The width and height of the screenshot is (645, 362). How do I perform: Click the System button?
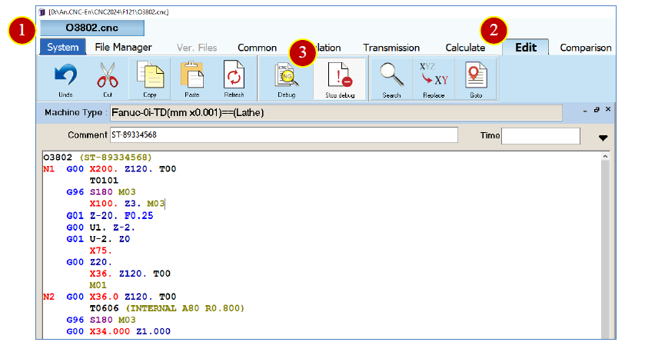point(63,47)
